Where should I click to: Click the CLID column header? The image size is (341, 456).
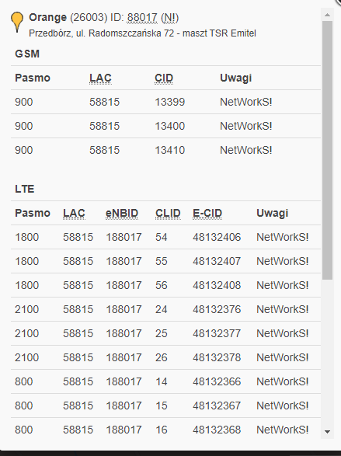[168, 213]
